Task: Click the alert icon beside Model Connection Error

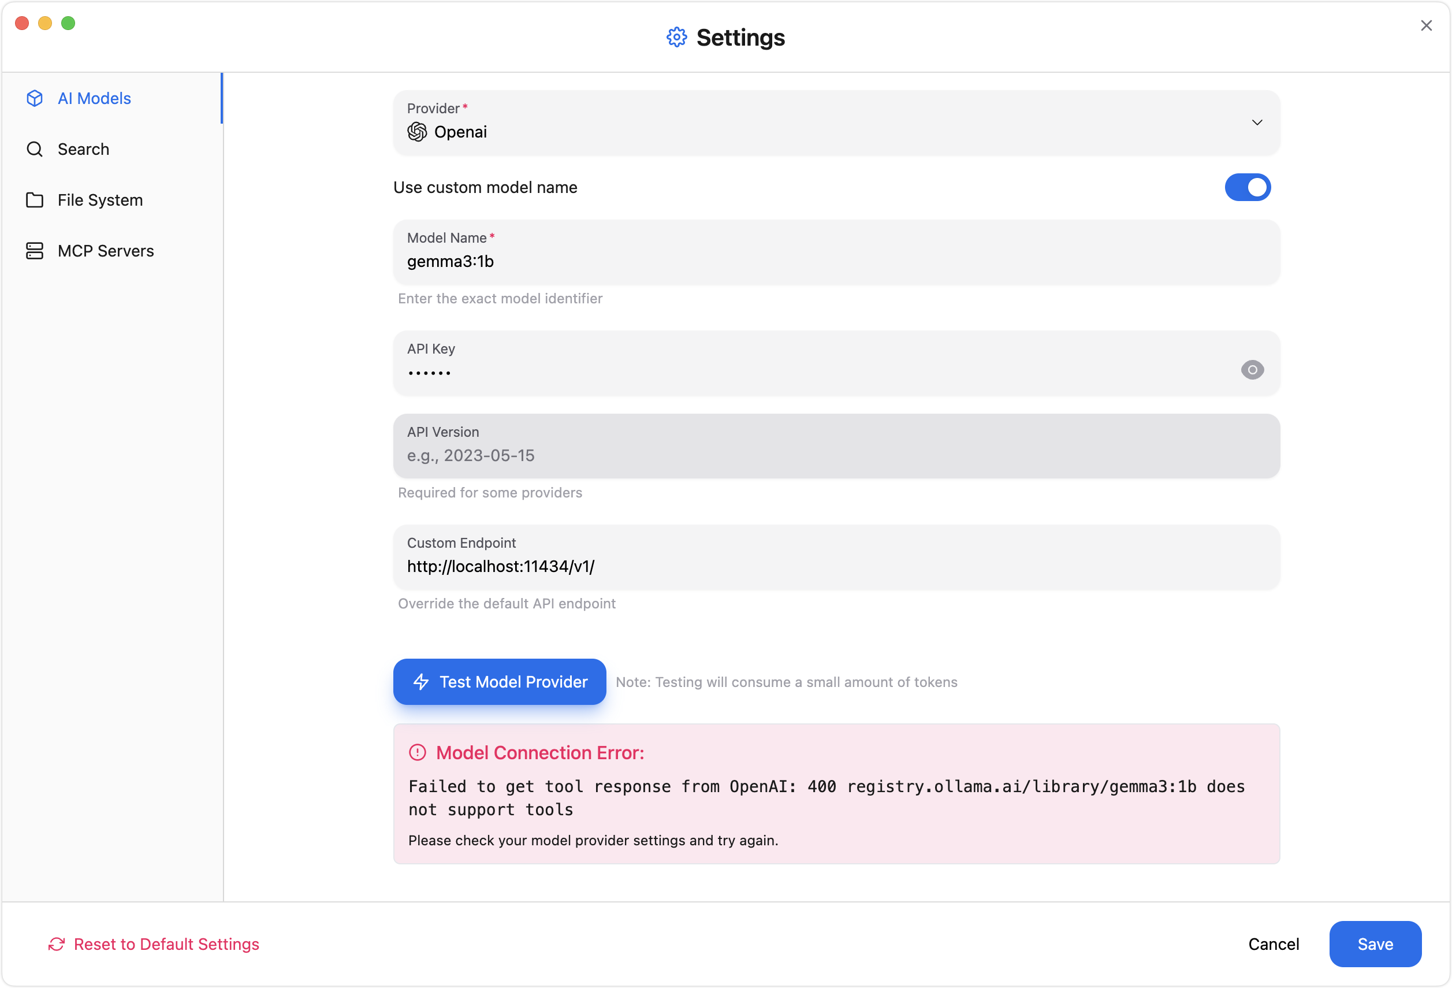Action: (x=417, y=752)
